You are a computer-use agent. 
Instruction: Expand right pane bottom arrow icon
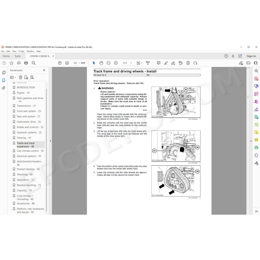(256, 211)
